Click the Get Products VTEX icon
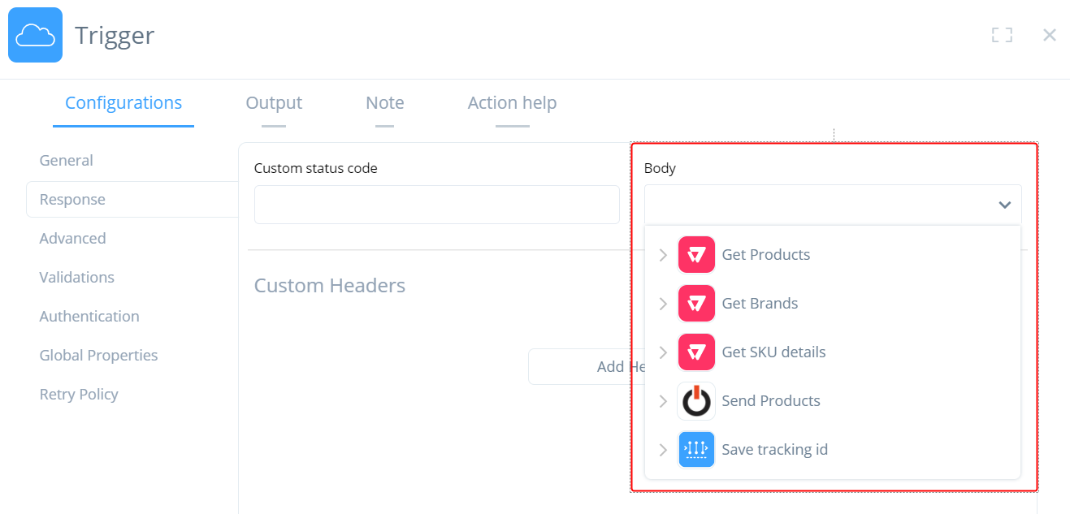 696,255
